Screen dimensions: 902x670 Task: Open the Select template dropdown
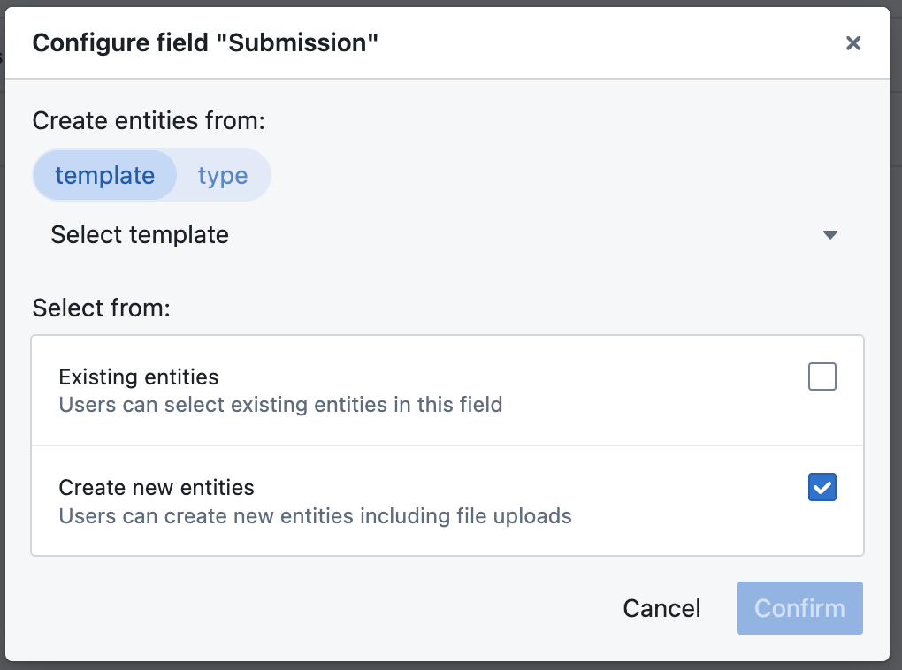point(442,235)
